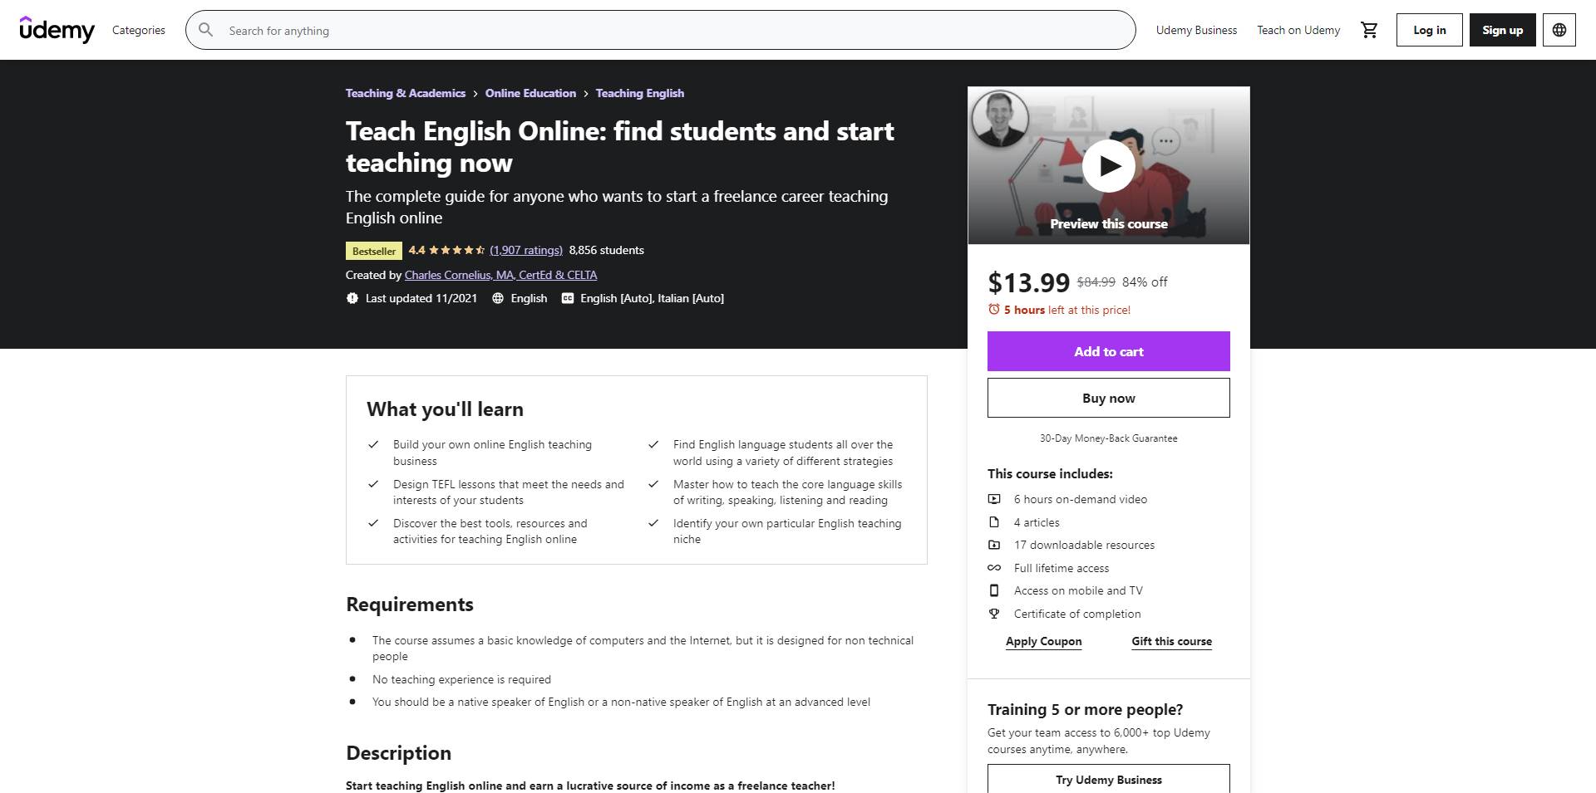Click checkmark beside Build your own business
The width and height of the screenshot is (1596, 793).
coord(373,444)
